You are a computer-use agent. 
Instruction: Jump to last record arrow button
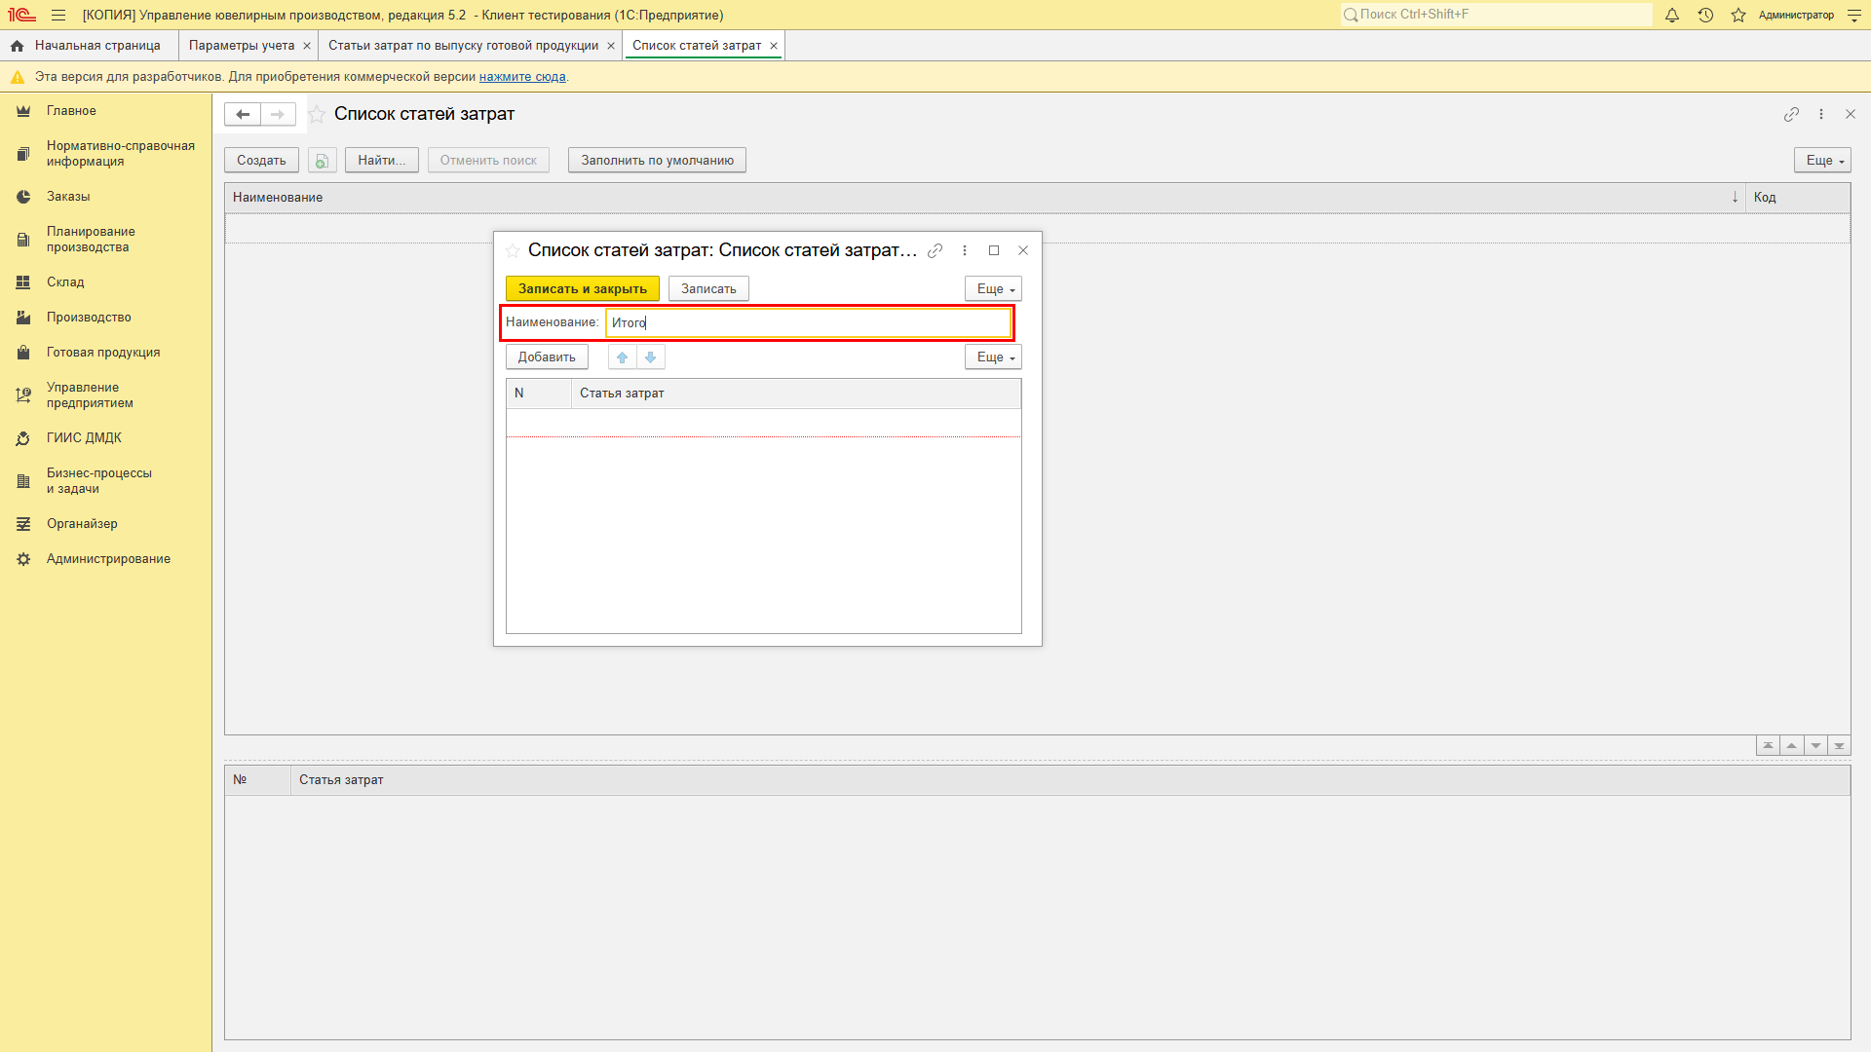[1839, 746]
